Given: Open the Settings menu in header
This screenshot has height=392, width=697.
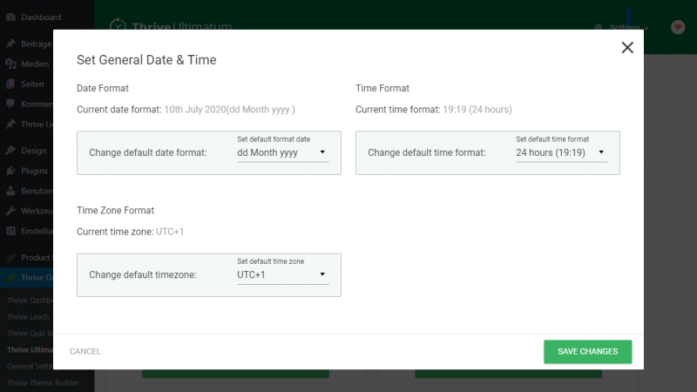Looking at the screenshot, I should point(620,27).
